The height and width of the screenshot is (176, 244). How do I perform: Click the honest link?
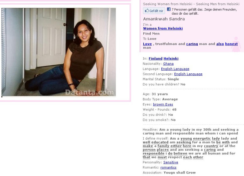(231, 44)
